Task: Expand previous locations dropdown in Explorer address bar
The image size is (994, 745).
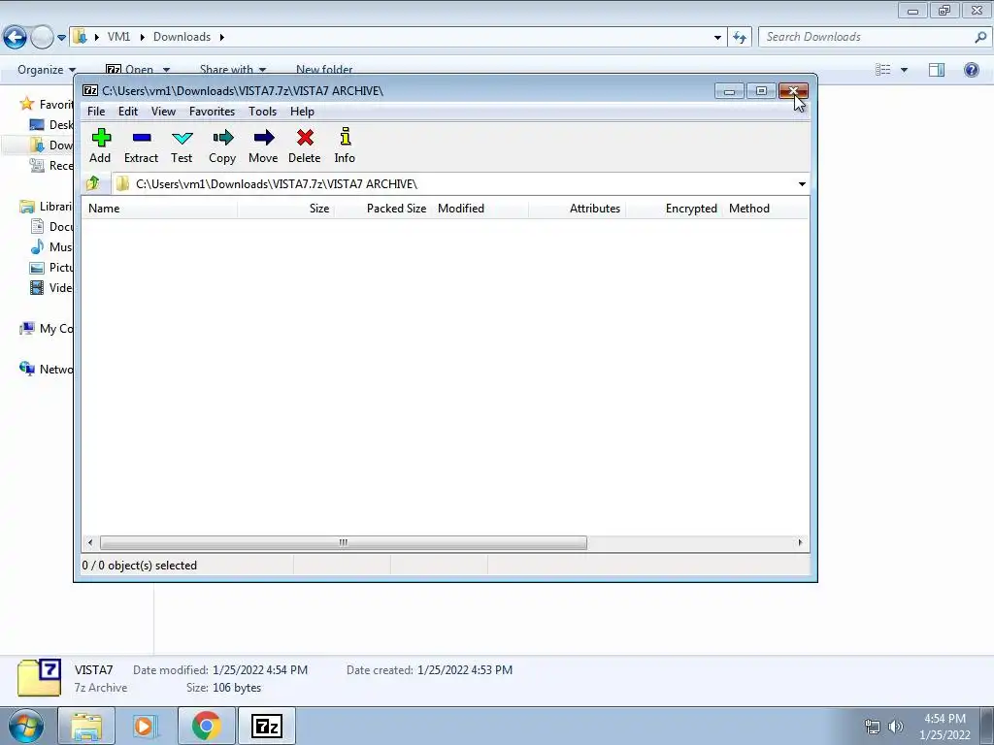Action: [717, 38]
